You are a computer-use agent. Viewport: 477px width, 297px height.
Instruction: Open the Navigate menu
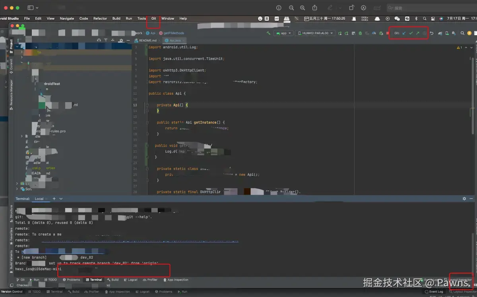tap(67, 18)
